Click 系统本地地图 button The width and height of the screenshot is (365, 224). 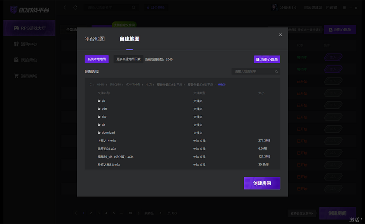point(96,59)
